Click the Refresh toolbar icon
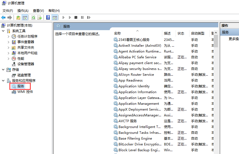 pos(33,18)
